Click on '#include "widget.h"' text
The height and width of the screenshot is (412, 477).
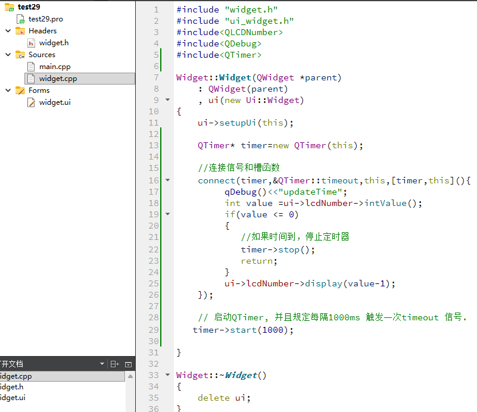[x=227, y=10]
